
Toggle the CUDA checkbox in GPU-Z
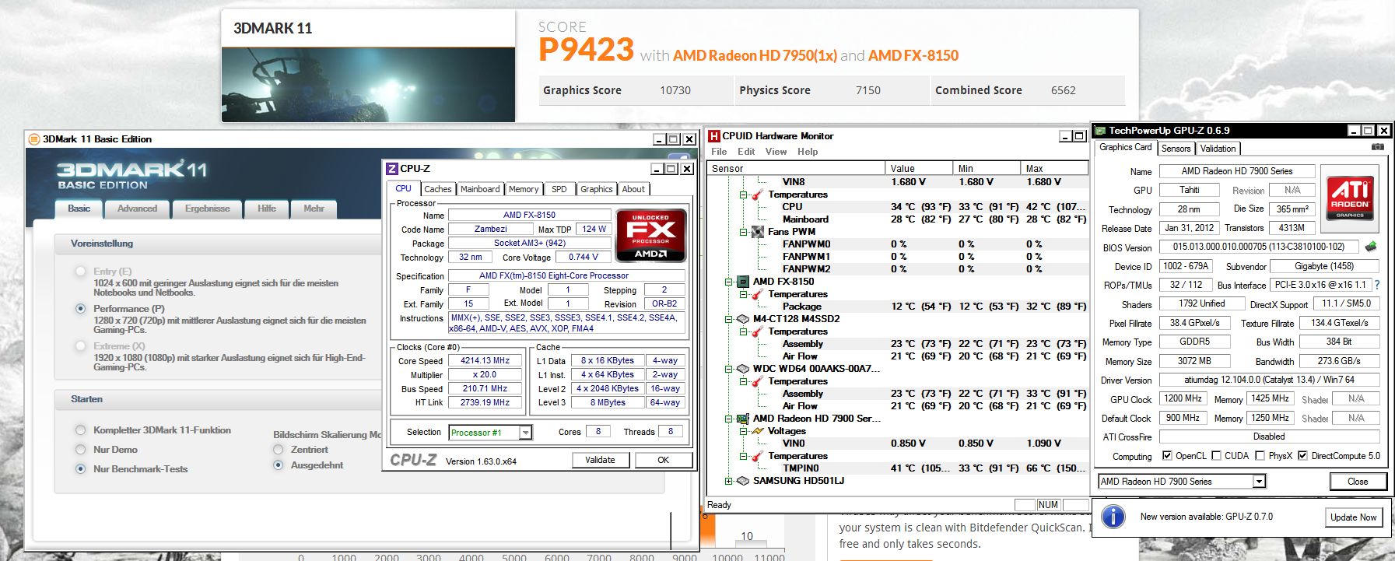tap(1216, 456)
